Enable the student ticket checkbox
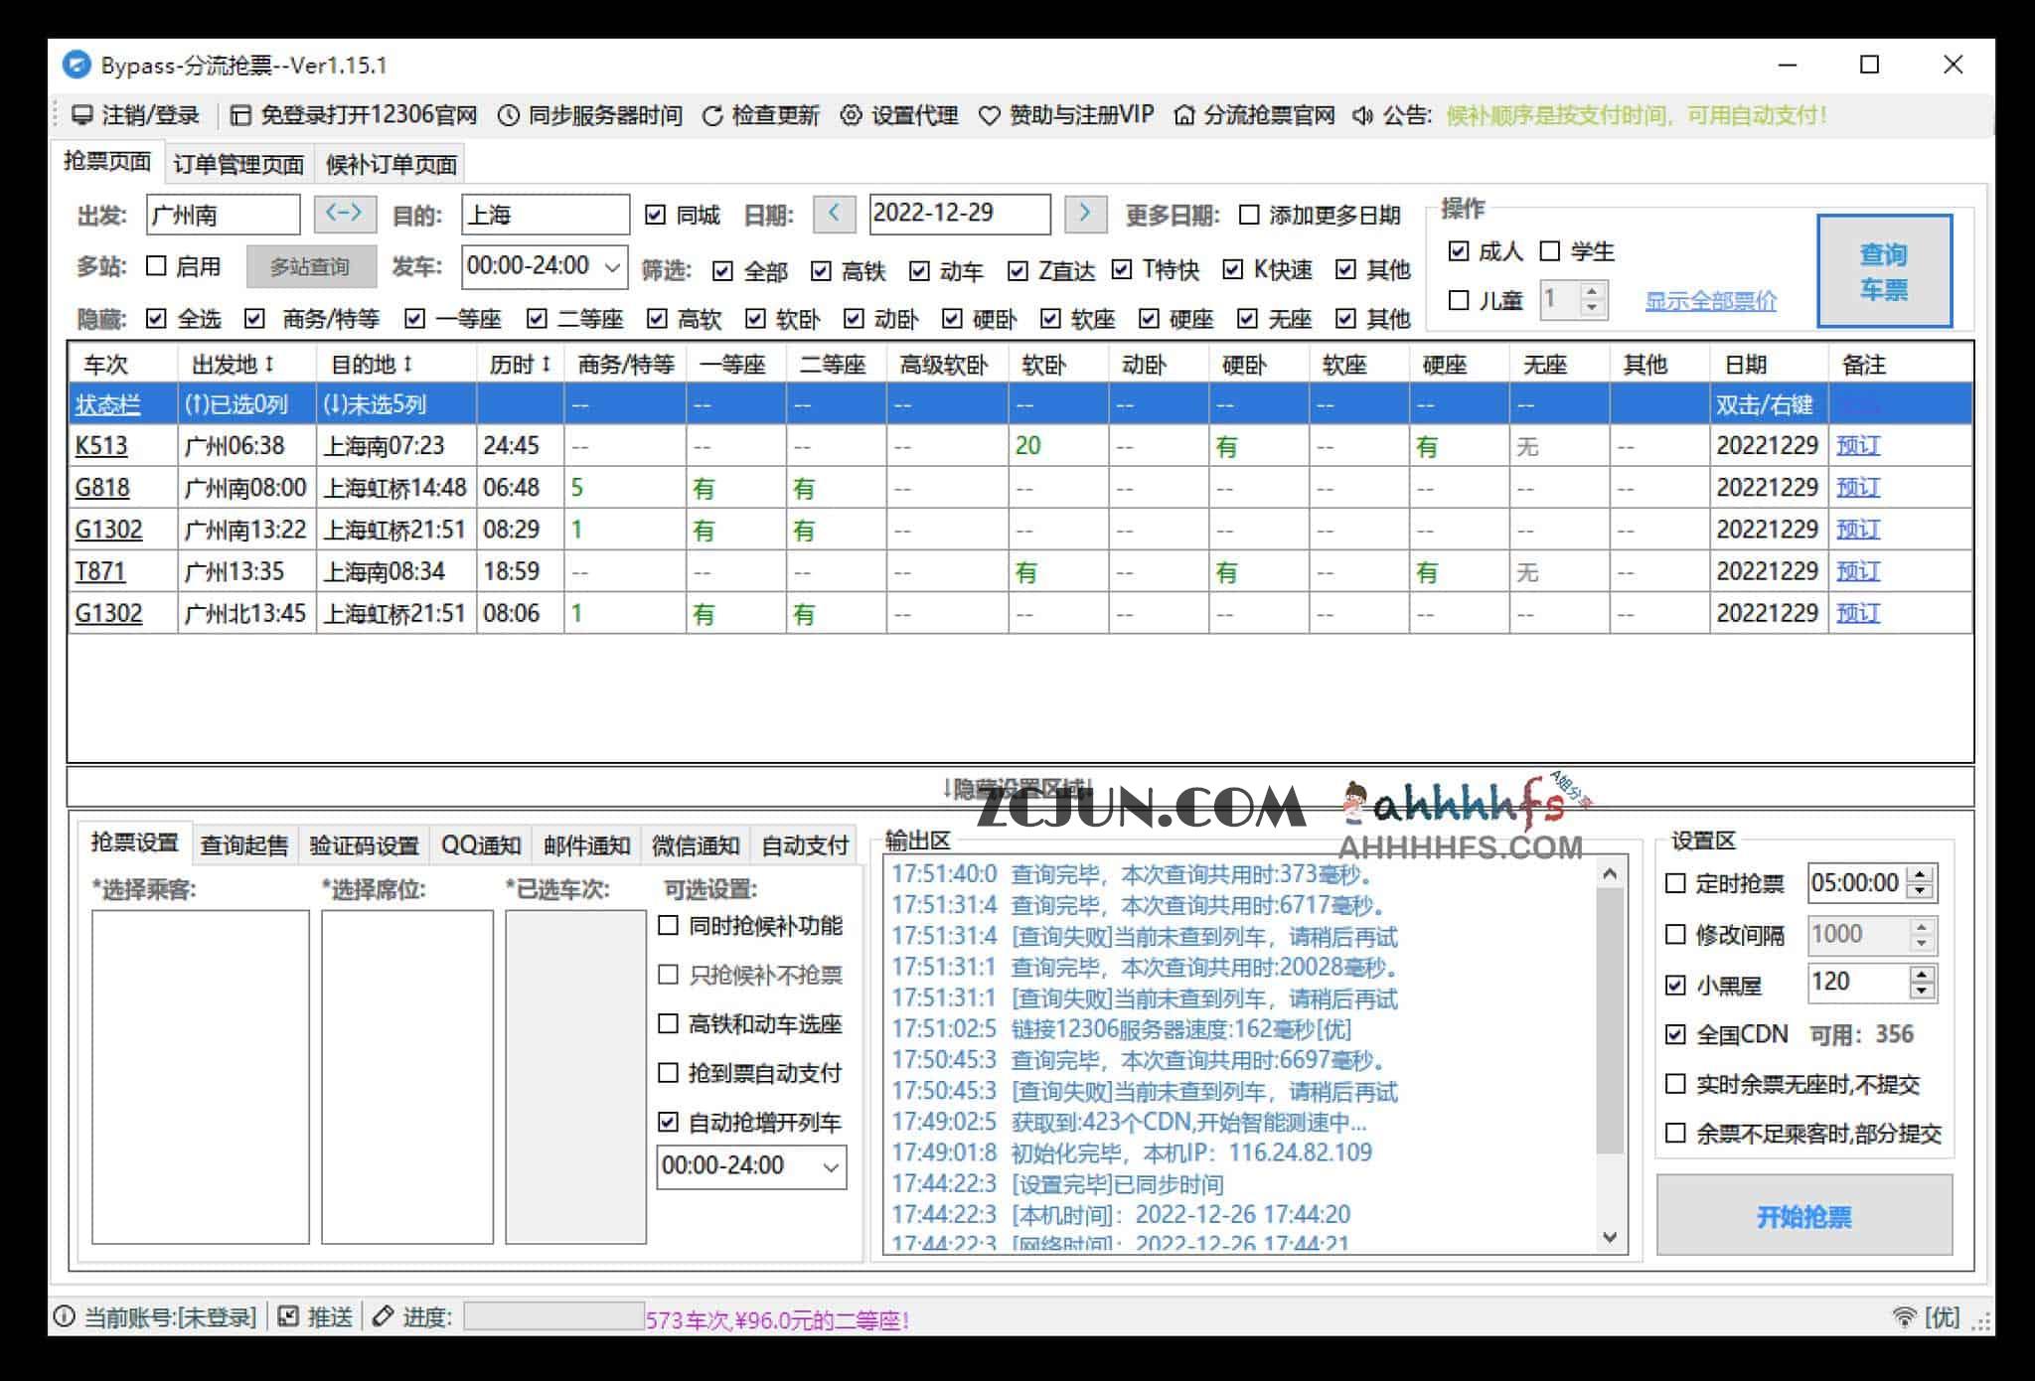 [1550, 251]
